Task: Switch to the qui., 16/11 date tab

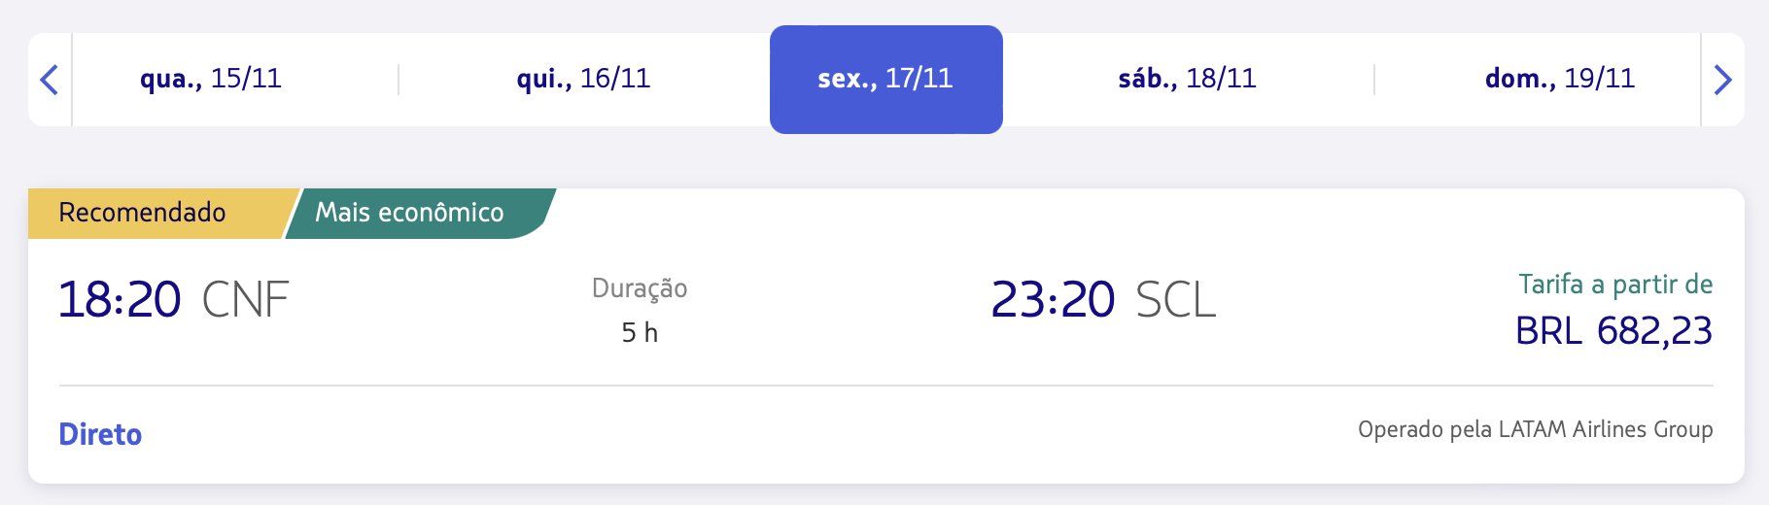Action: point(583,79)
